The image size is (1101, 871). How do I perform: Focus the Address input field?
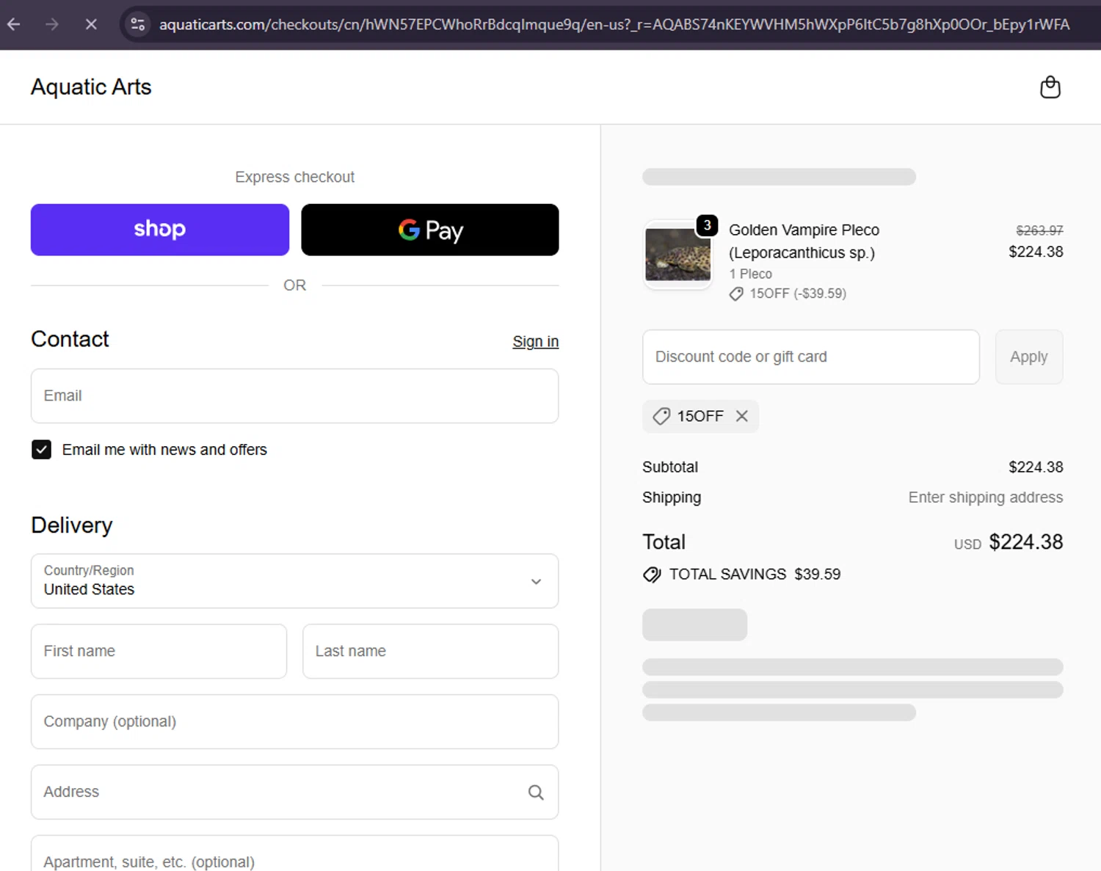click(x=294, y=792)
